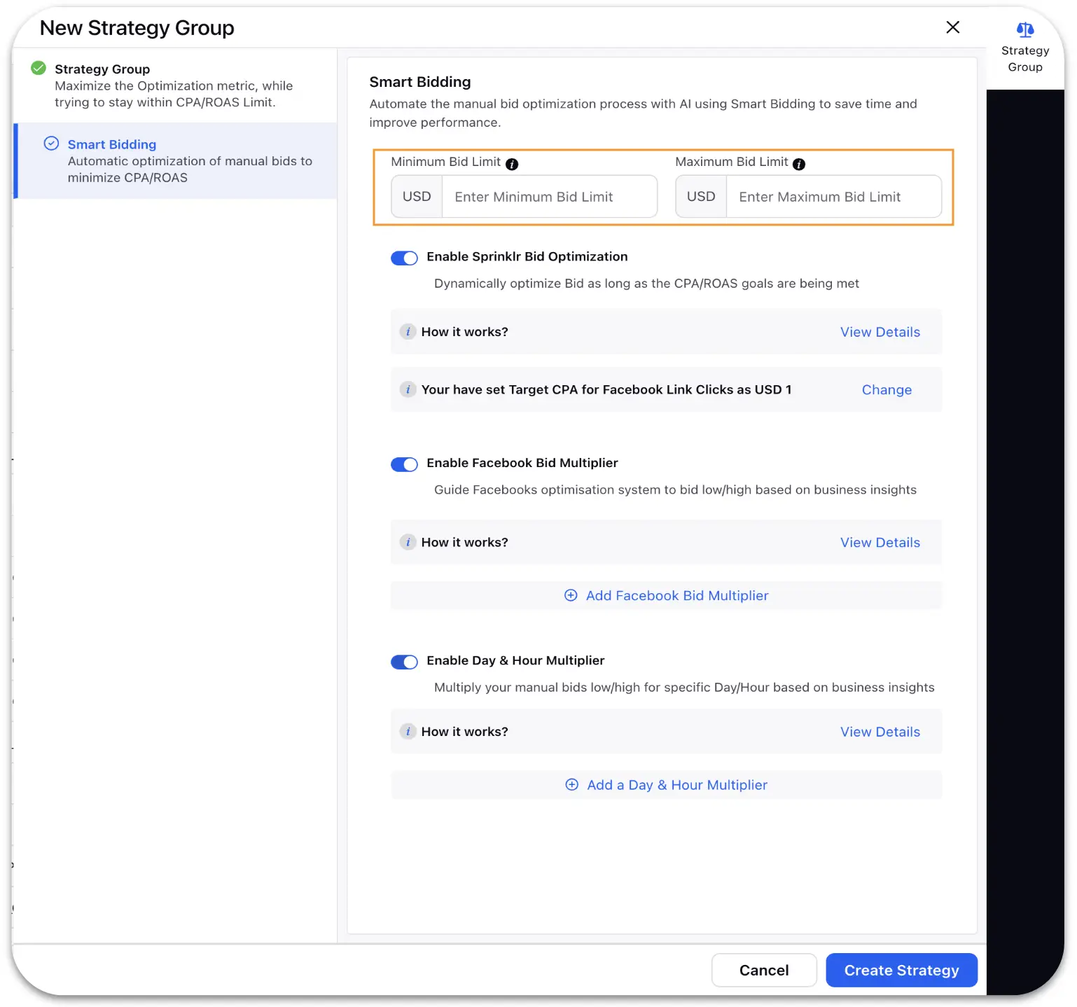Click the green checkmark beside Strategy Group

click(39, 68)
